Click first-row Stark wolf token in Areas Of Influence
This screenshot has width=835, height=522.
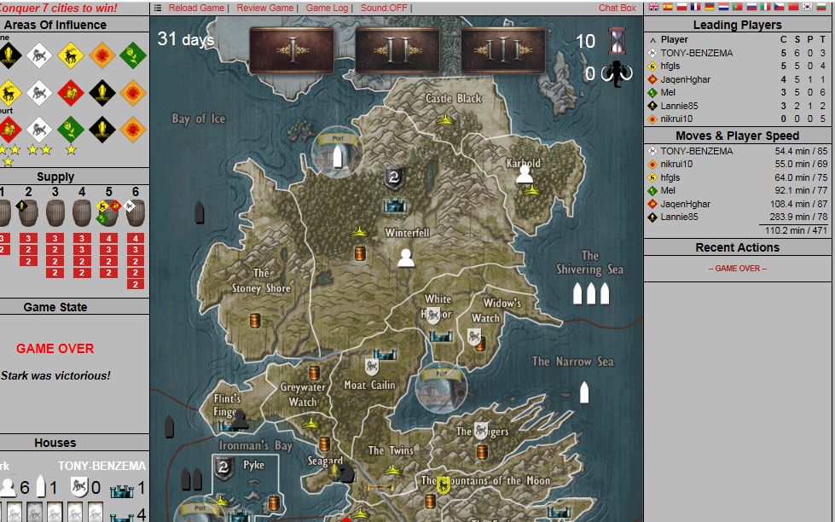(39, 55)
